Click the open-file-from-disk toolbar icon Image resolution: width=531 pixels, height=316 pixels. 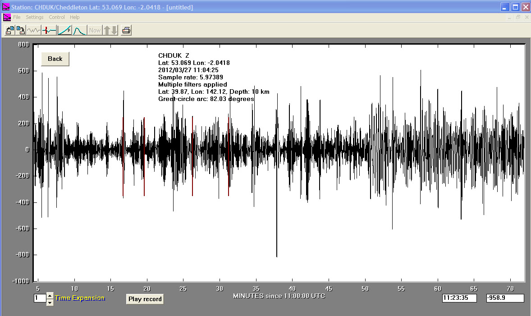point(10,31)
